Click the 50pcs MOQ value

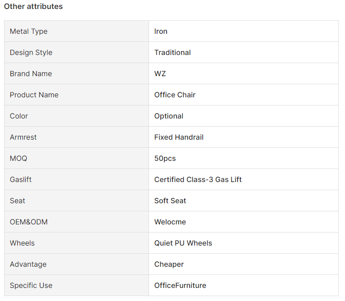click(165, 158)
